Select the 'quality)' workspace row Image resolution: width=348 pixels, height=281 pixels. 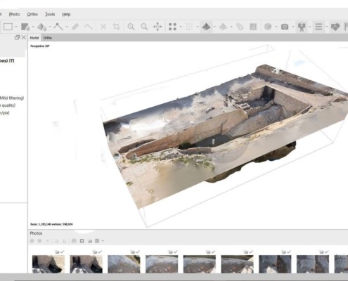coord(8,105)
